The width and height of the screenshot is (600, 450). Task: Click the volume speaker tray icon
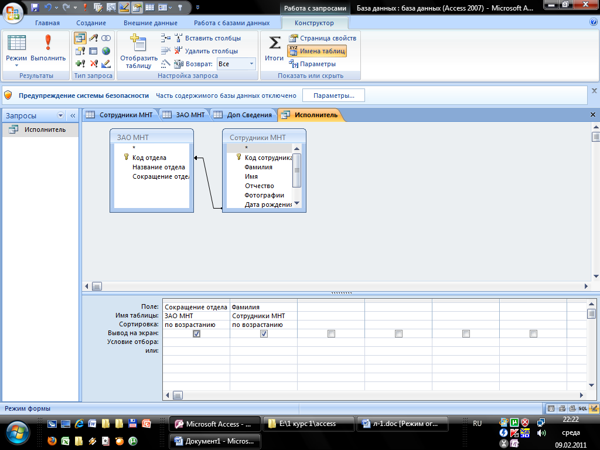(541, 433)
